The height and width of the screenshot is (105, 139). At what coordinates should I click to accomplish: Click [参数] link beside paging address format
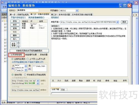[43, 81]
